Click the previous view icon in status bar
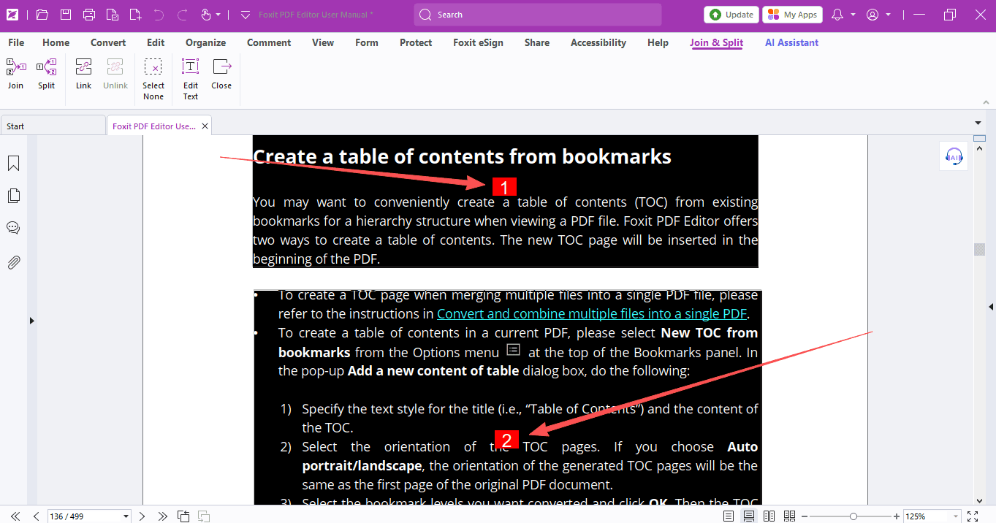 click(x=183, y=516)
